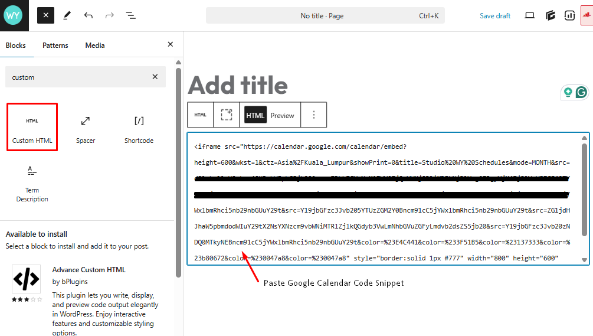Switch to the Blocks tab
The image size is (593, 336).
pos(15,45)
